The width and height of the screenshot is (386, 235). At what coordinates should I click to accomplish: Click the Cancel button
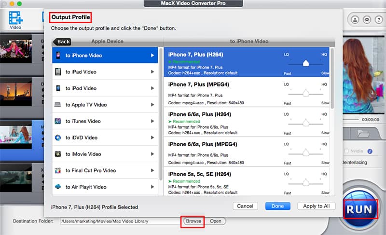[245, 206]
